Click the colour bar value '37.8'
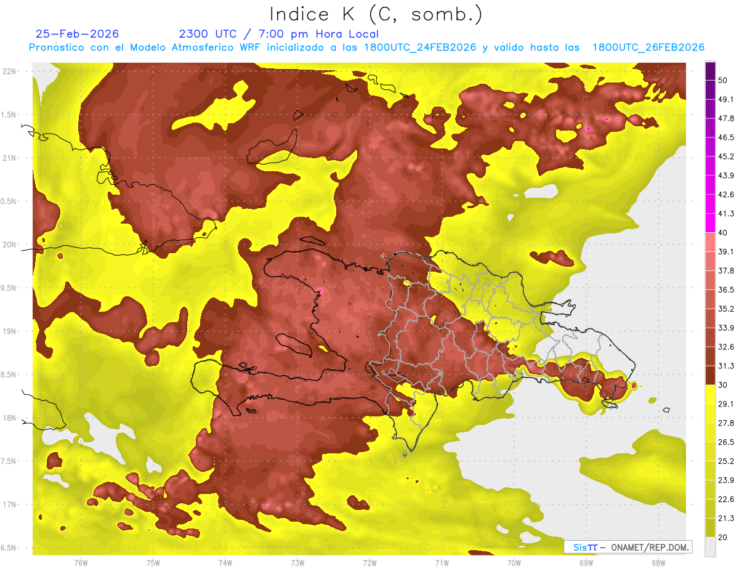Image resolution: width=739 pixels, height=571 pixels. [725, 271]
